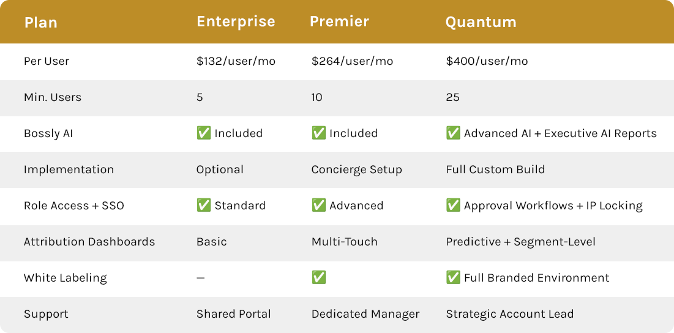Click the Dedicated Manager support cell
This screenshot has width=674, height=333.
coord(365,314)
